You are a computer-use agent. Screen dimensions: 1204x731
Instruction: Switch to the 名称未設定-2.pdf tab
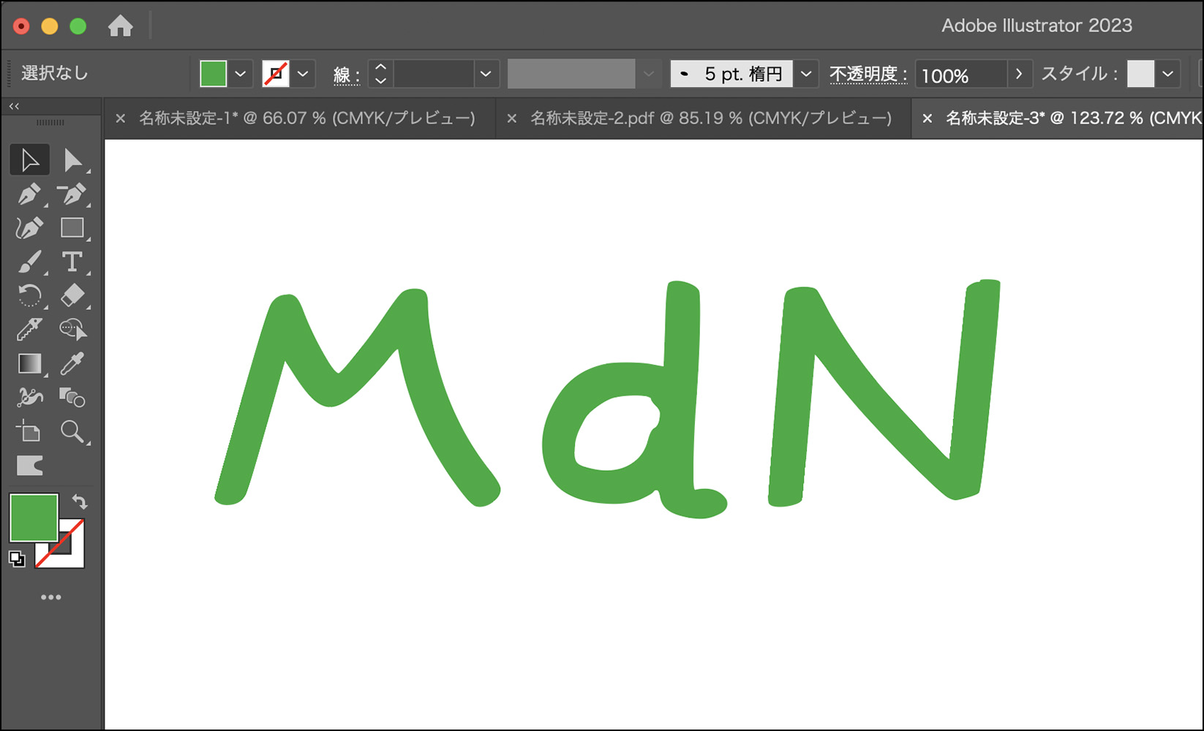710,118
